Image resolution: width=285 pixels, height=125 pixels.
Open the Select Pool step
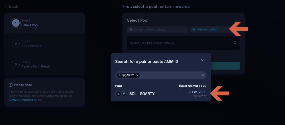[x=30, y=25]
